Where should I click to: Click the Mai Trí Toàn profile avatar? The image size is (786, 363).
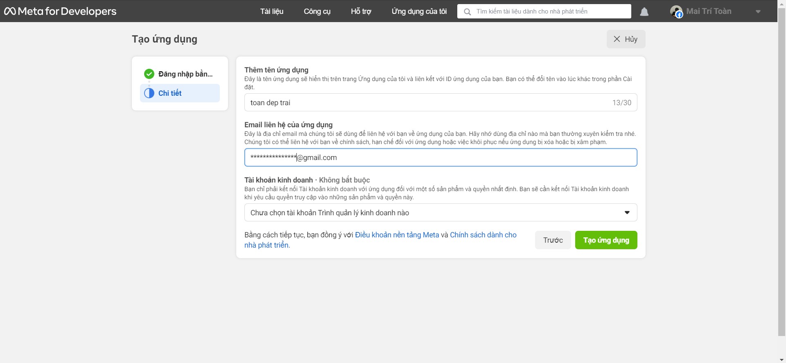(x=676, y=11)
